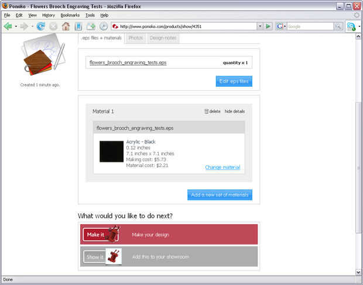Go back using the green Back arrow
Image resolution: width=363 pixels, height=285 pixels.
pos(8,26)
